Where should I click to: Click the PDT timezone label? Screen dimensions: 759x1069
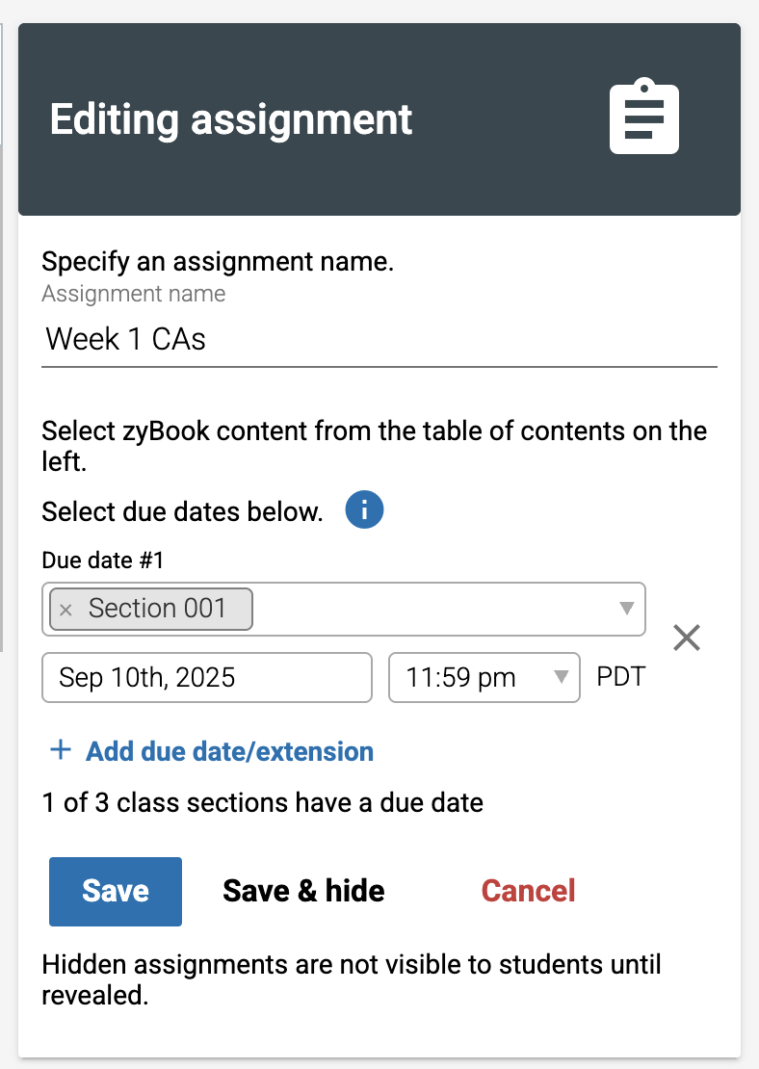620,676
